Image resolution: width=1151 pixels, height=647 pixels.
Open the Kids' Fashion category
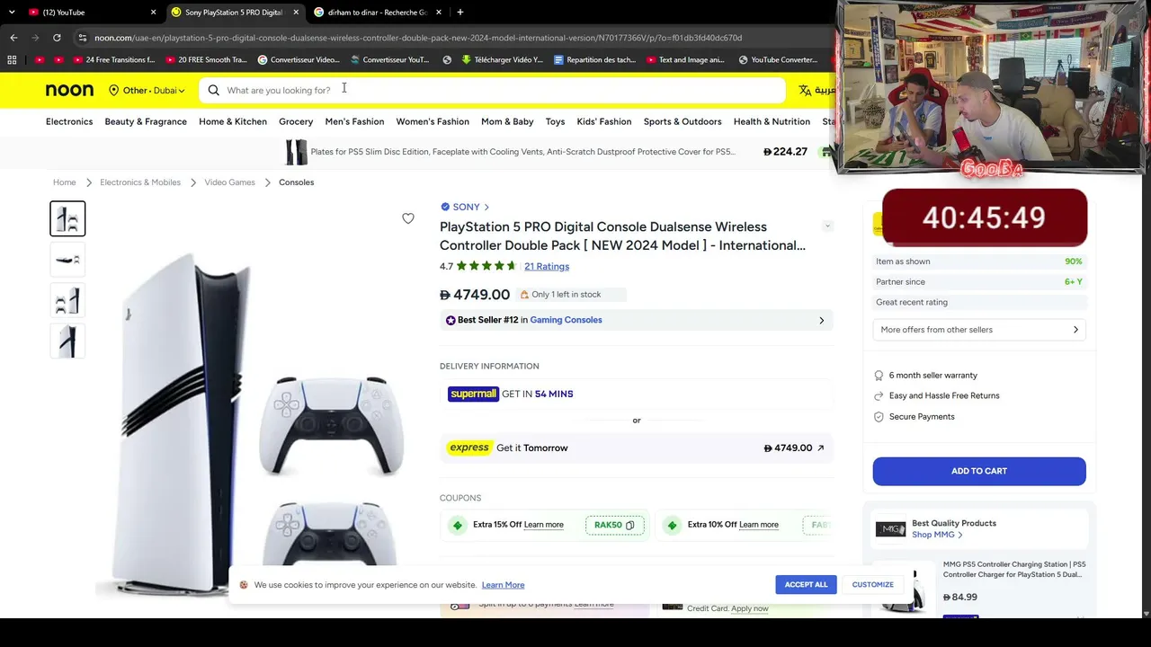pyautogui.click(x=604, y=121)
